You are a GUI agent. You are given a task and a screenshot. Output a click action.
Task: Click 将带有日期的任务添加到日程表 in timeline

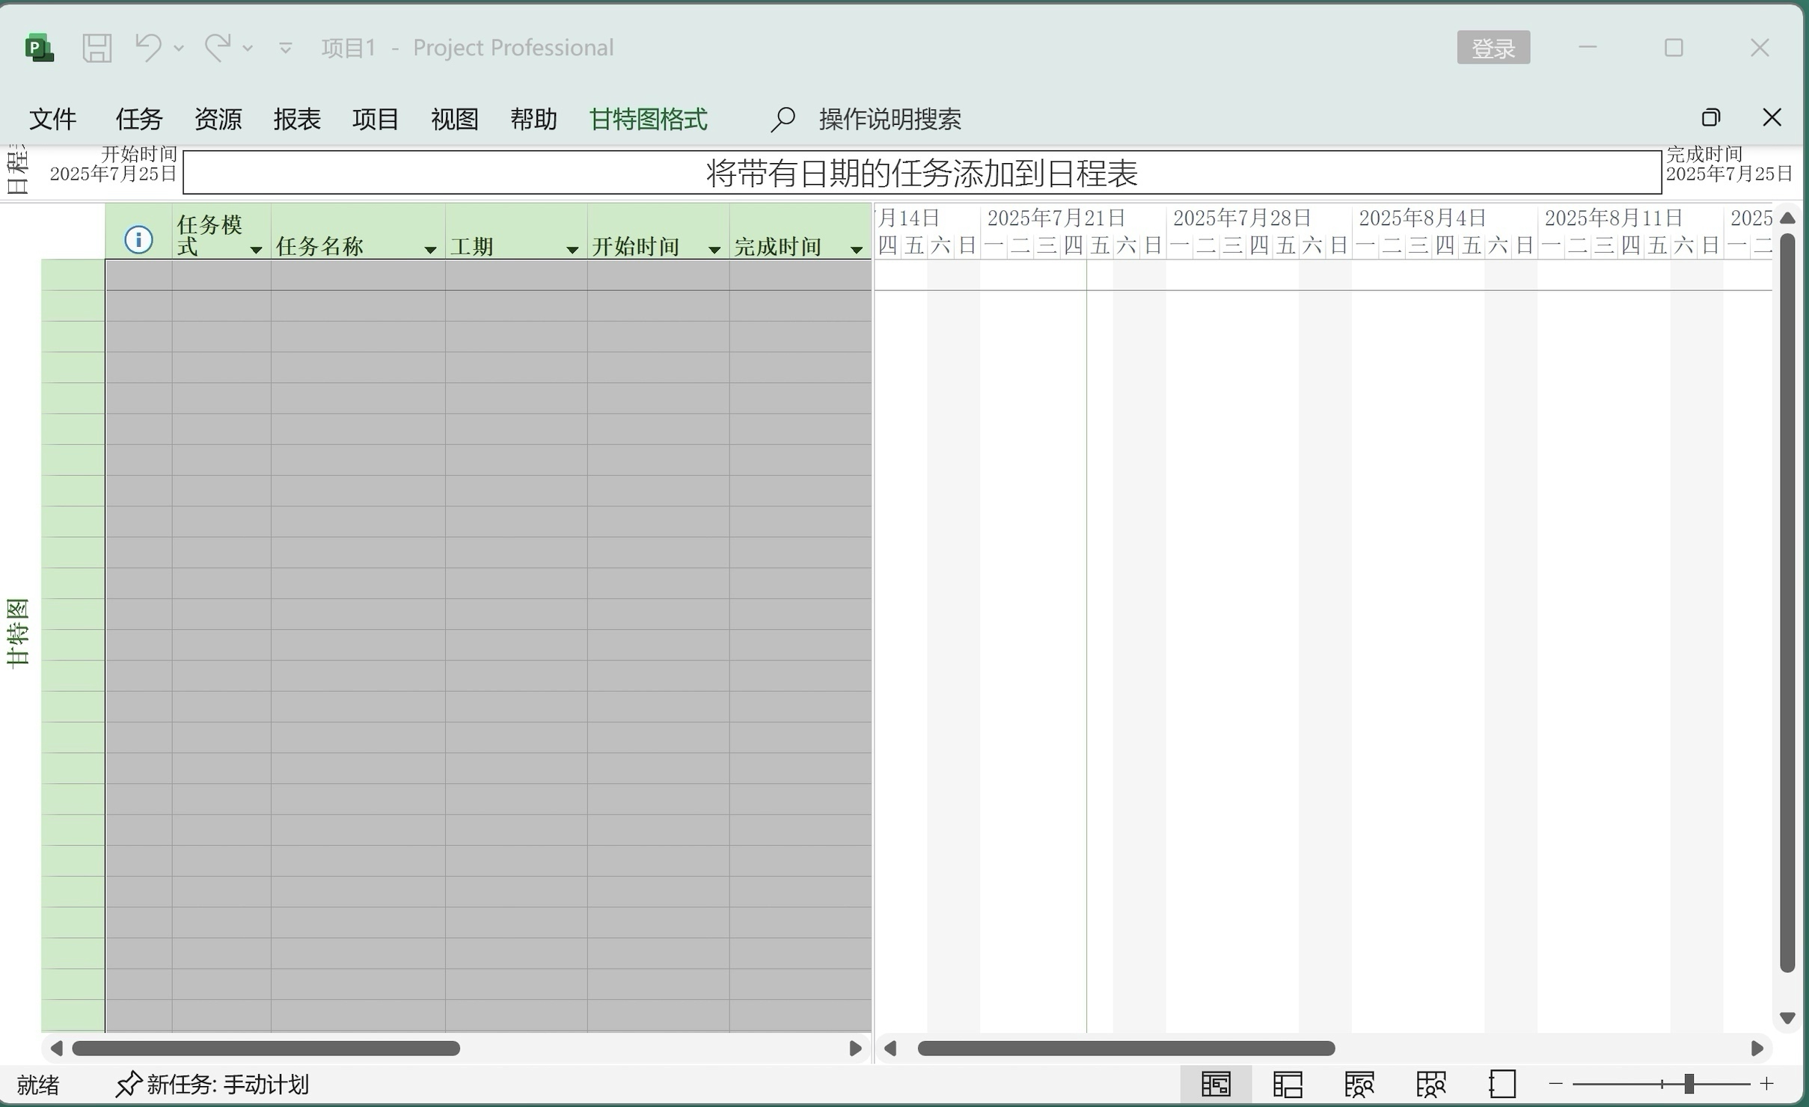920,174
